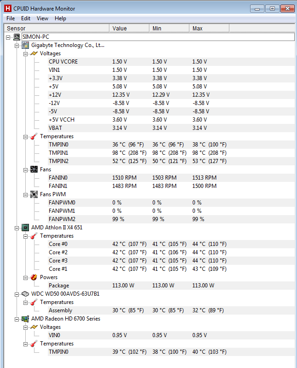Collapse the SIMON-PC root node

[x=8, y=37]
